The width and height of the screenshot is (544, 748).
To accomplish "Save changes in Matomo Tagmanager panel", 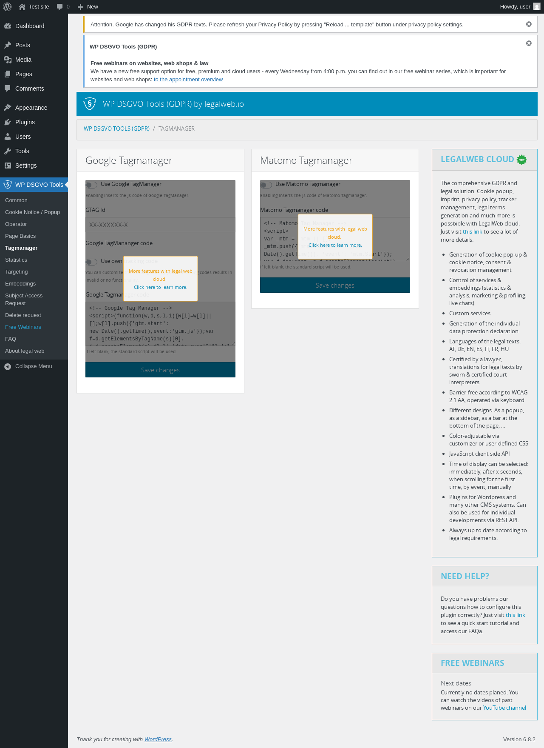I will click(x=335, y=285).
